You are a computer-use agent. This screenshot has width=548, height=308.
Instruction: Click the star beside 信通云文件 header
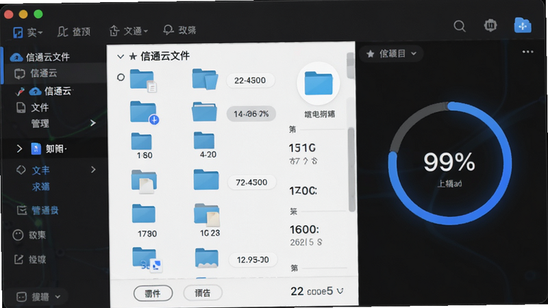click(133, 57)
